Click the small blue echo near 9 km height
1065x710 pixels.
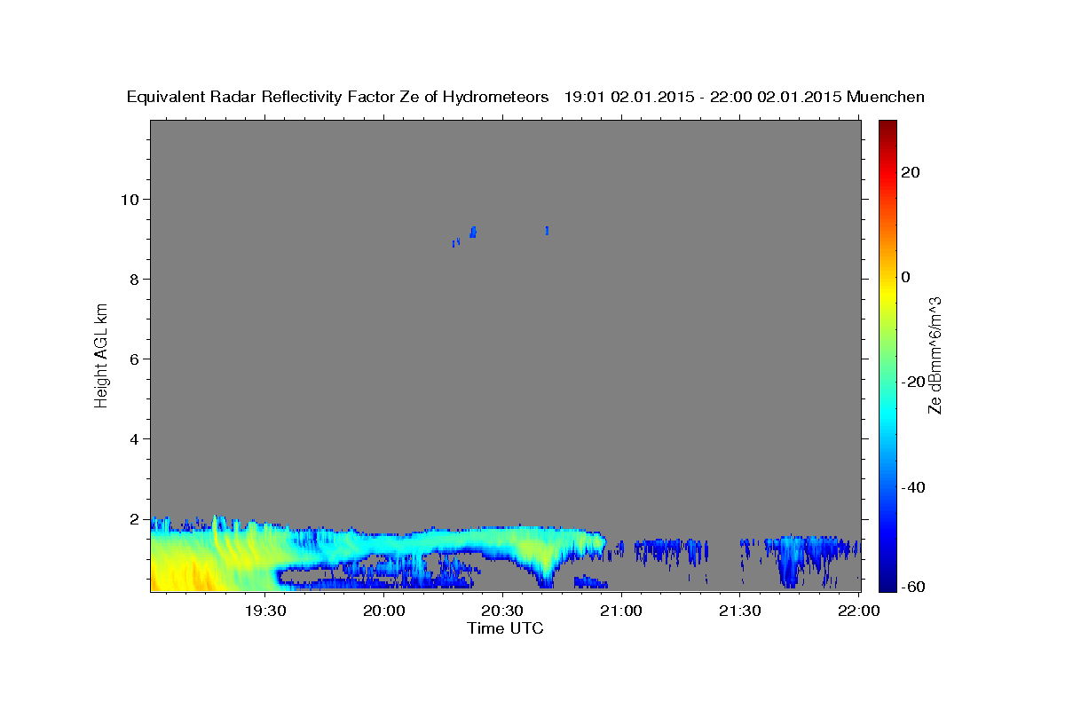coord(473,232)
